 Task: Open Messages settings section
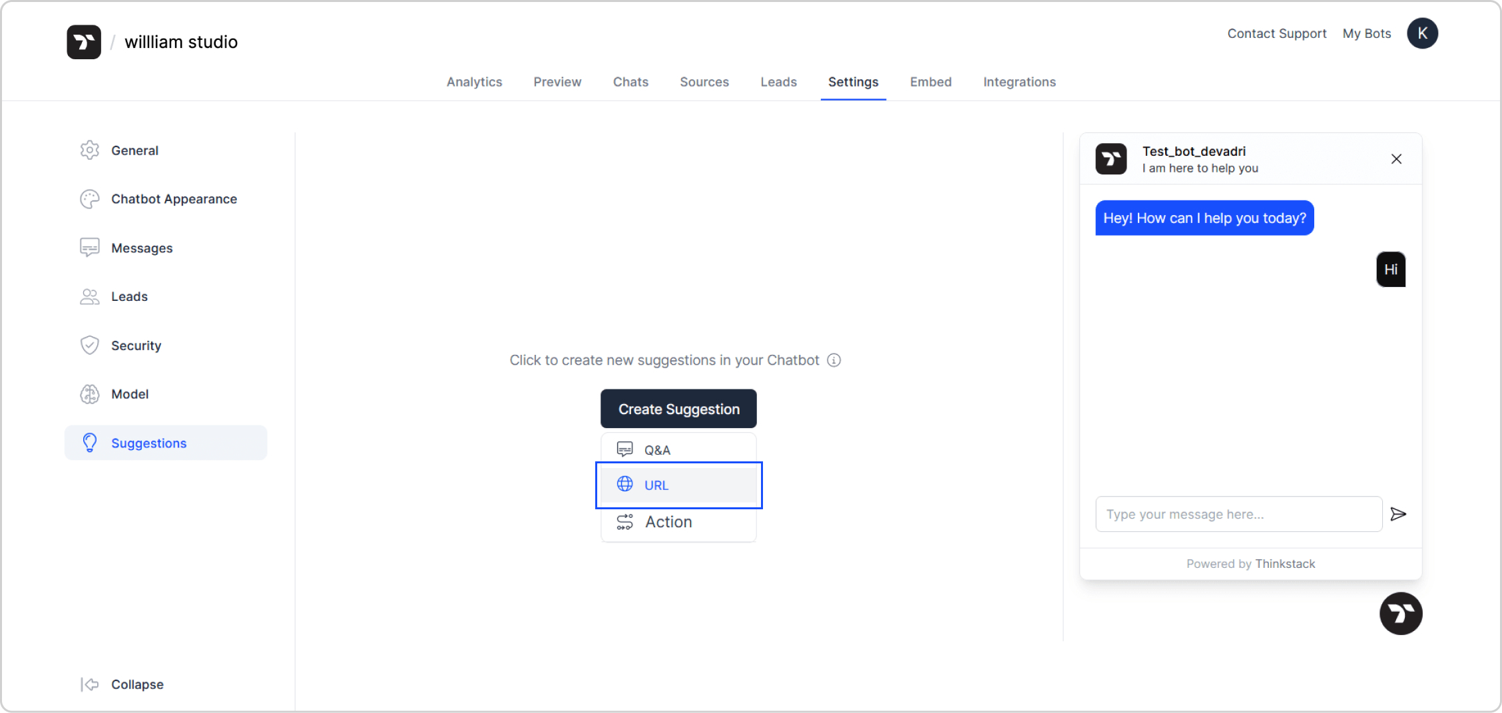166,248
